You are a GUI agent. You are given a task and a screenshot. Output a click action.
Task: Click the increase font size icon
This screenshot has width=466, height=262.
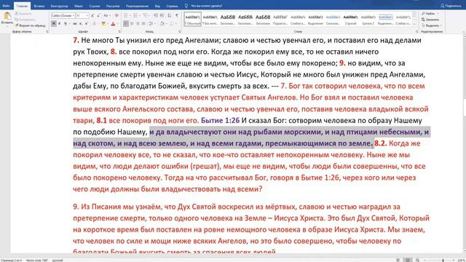[x=92, y=15]
